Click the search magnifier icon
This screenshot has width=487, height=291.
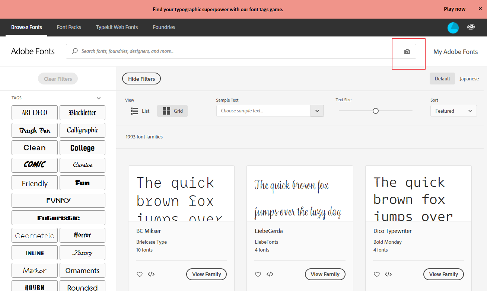[x=75, y=51]
